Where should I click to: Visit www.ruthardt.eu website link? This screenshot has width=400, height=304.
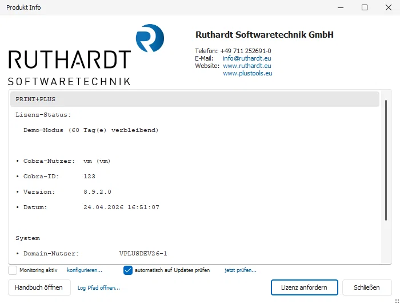tap(247, 66)
